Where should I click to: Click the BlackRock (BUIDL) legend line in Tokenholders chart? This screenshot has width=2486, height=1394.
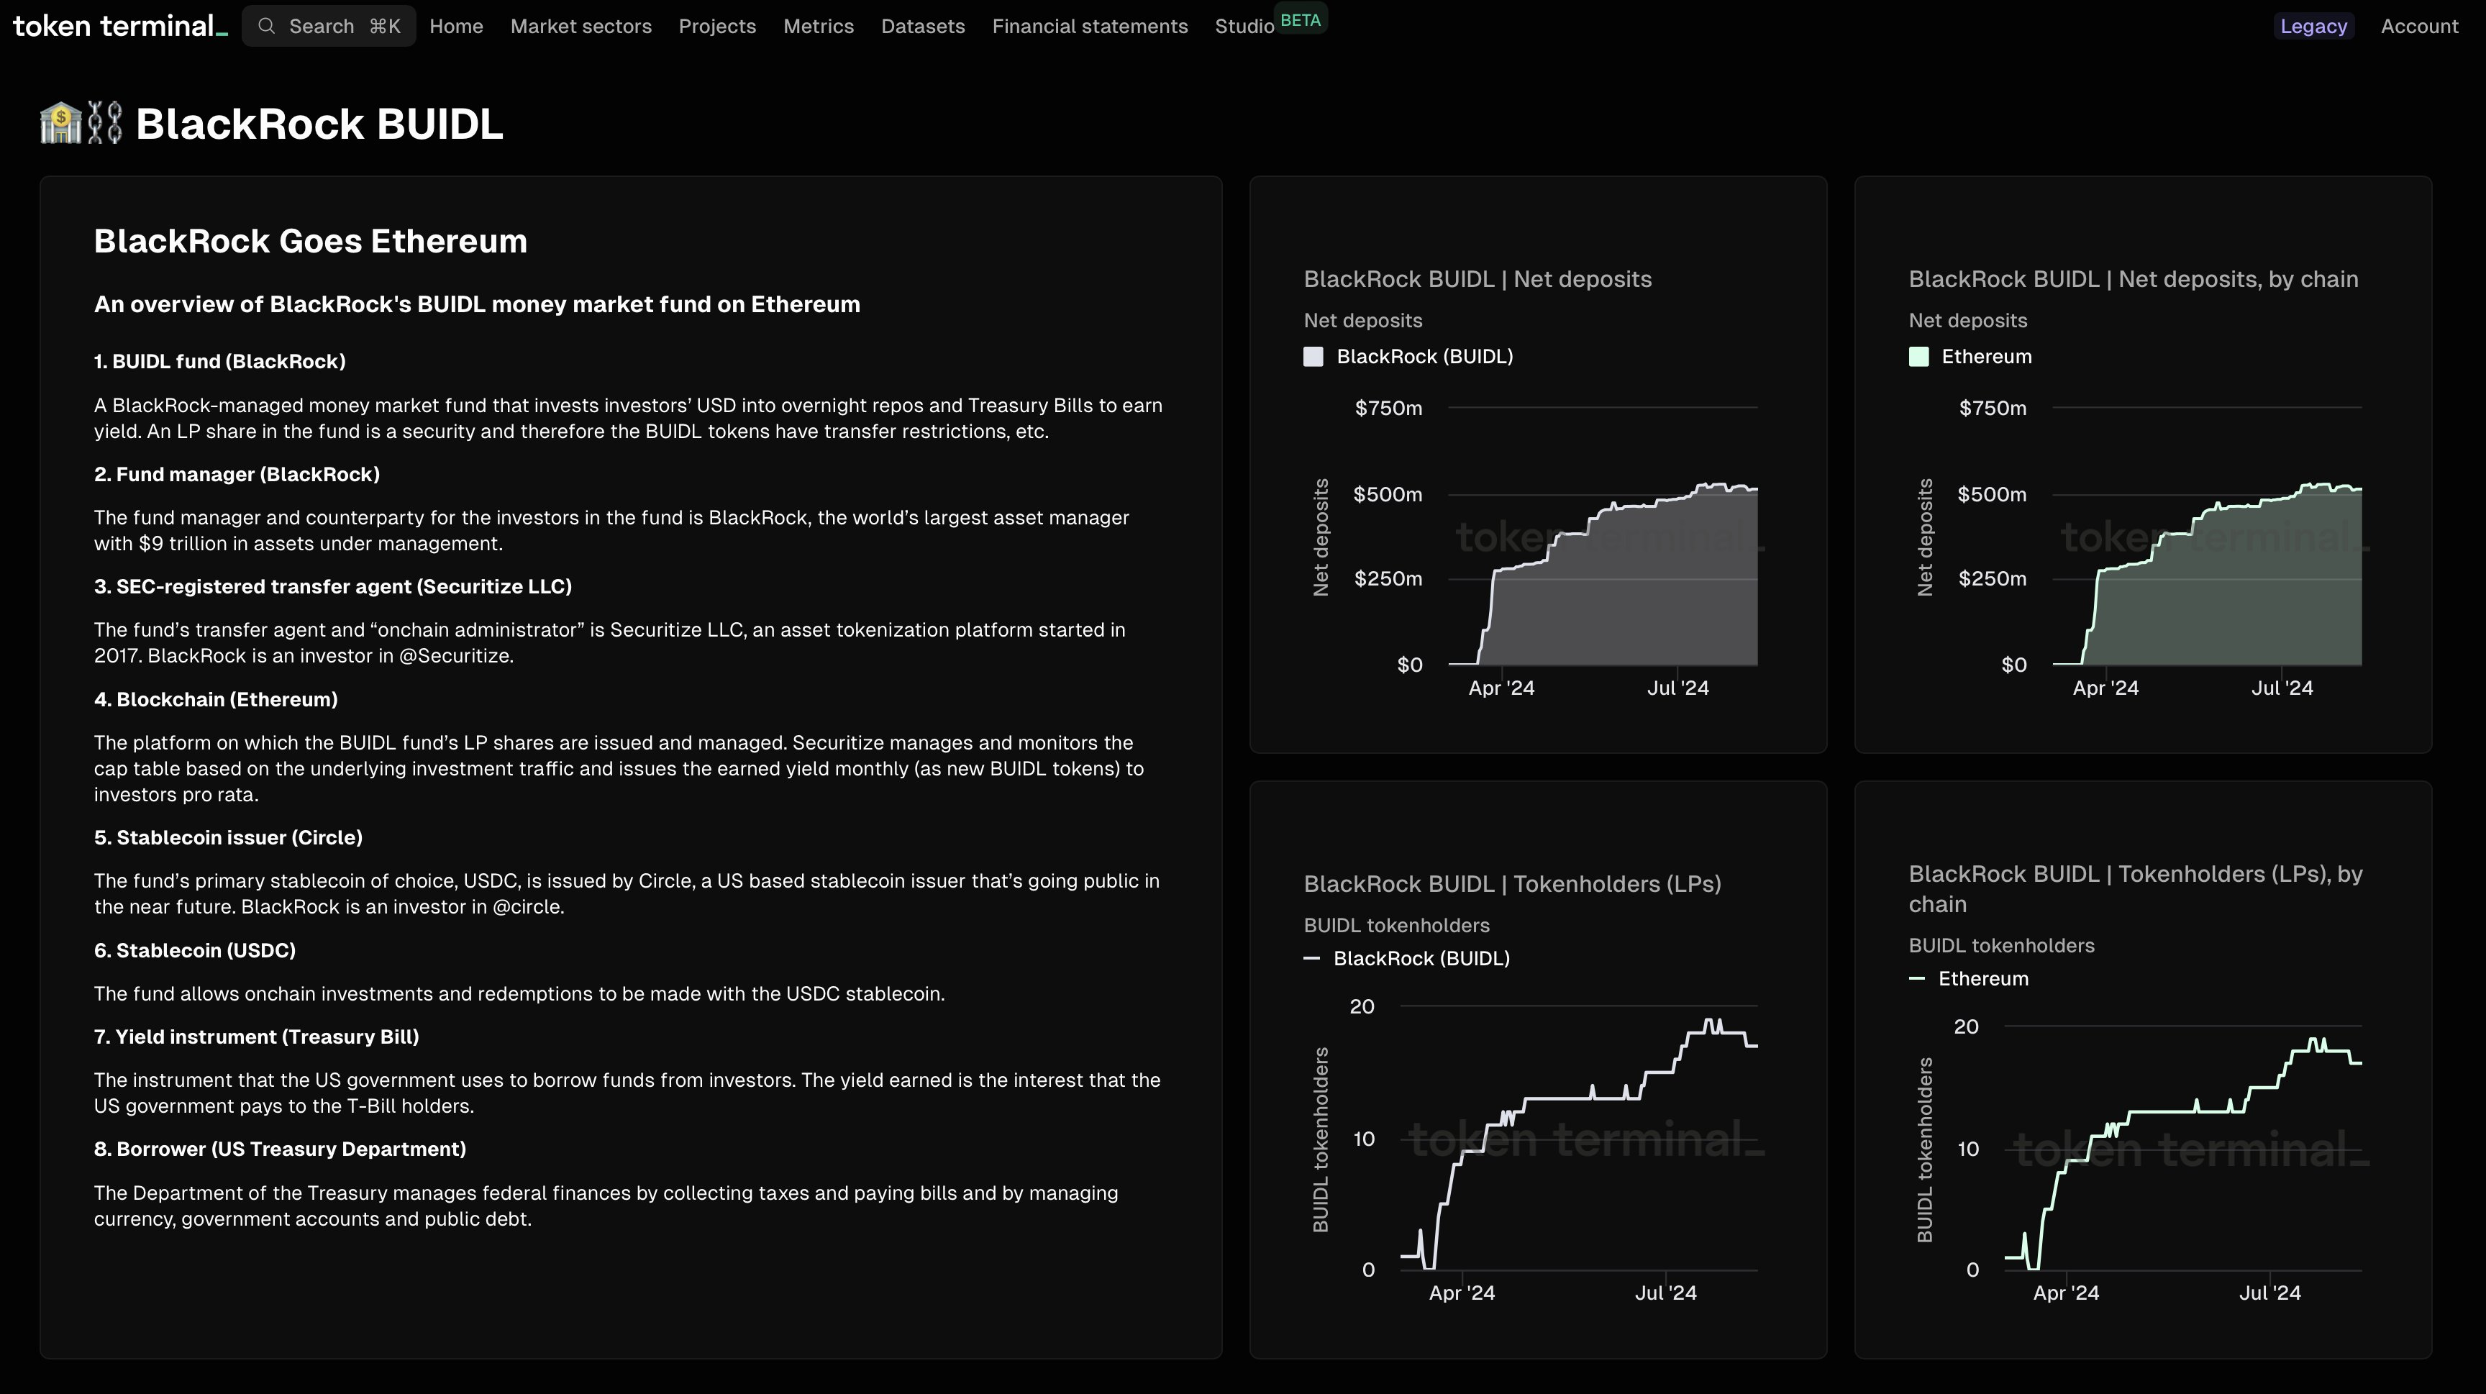(1311, 958)
